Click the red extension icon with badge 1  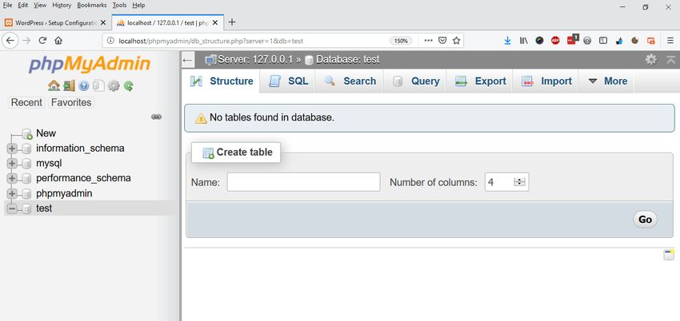click(573, 39)
